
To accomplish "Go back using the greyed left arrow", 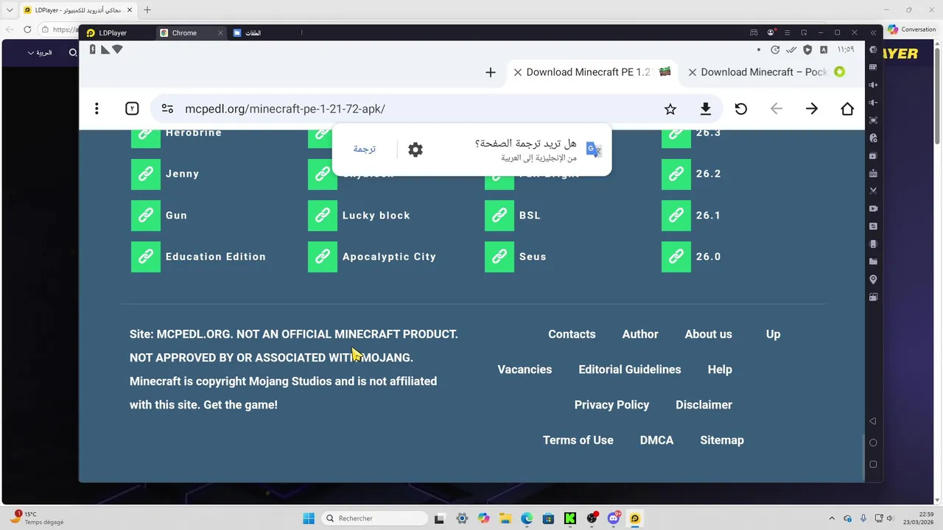I will click(x=776, y=109).
